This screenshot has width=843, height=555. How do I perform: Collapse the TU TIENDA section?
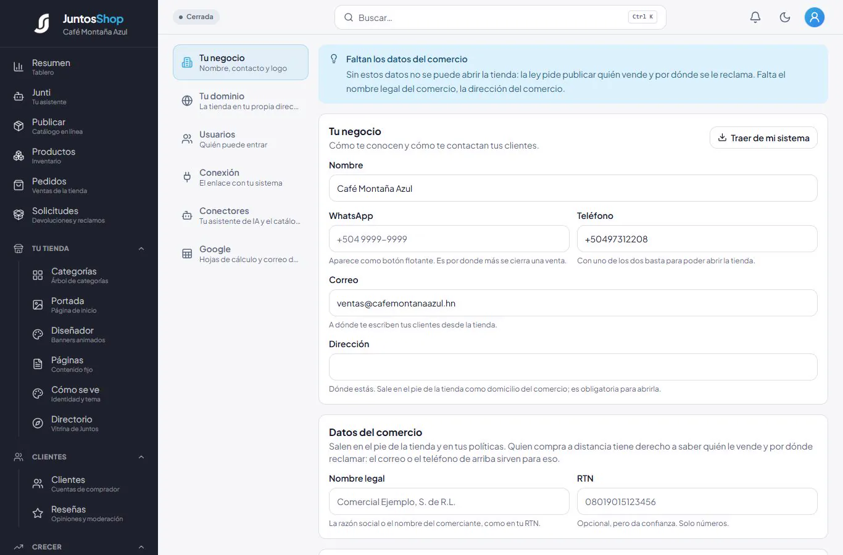(x=141, y=249)
